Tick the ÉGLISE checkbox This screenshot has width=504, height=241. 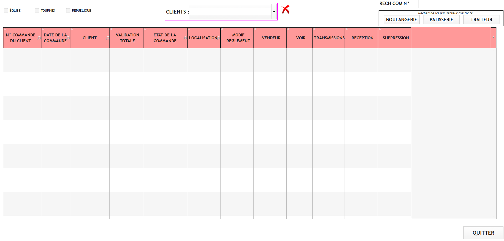pyautogui.click(x=6, y=10)
